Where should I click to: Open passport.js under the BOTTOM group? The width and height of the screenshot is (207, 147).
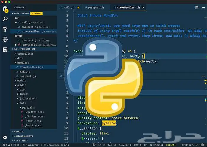pyautogui.click(x=33, y=40)
